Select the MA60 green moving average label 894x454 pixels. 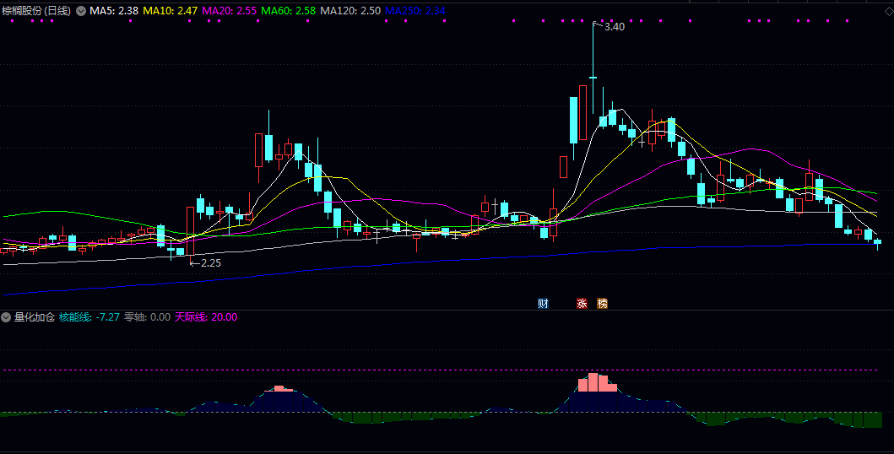[x=288, y=11]
